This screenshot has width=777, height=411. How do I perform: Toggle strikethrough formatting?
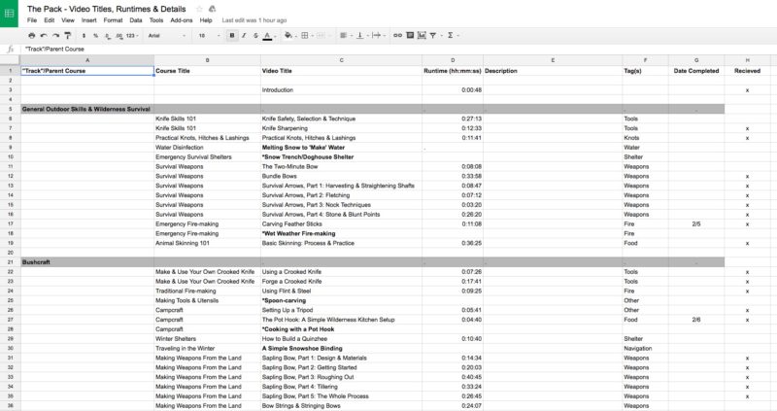pos(255,36)
